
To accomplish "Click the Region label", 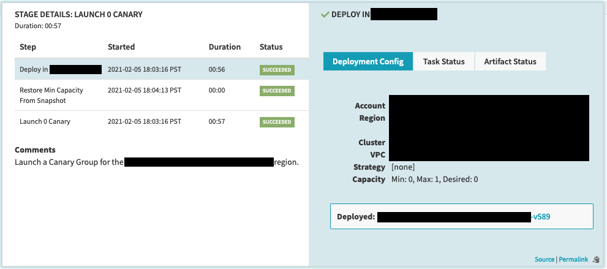I will pyautogui.click(x=372, y=118).
